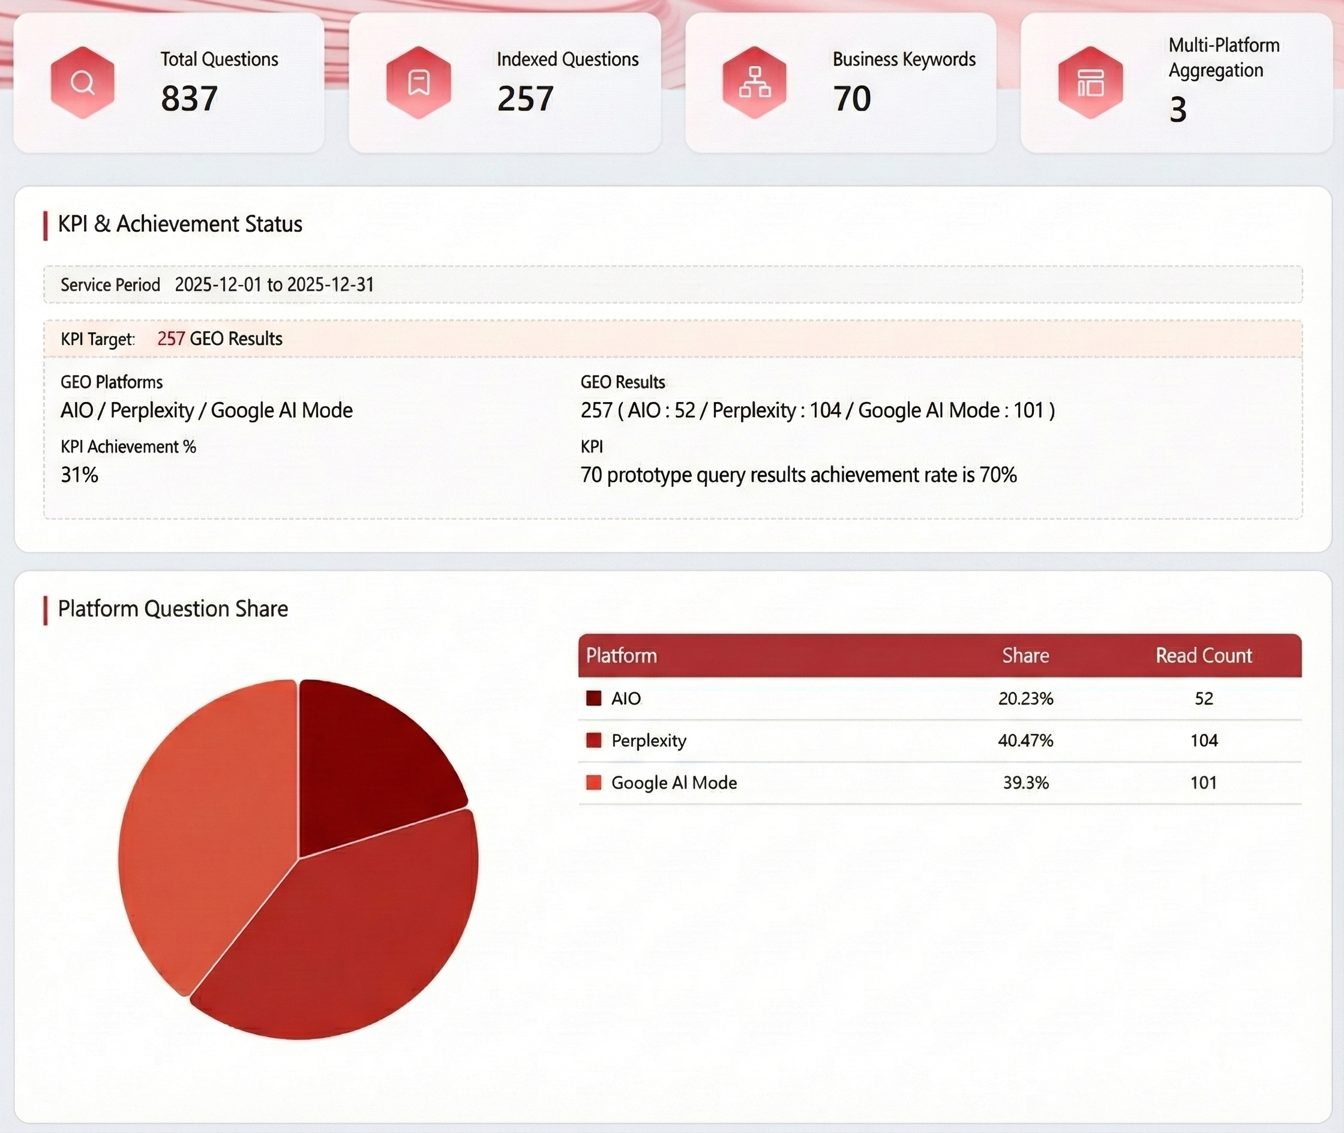
Task: Click the 257 KPI Target number
Action: click(x=171, y=338)
